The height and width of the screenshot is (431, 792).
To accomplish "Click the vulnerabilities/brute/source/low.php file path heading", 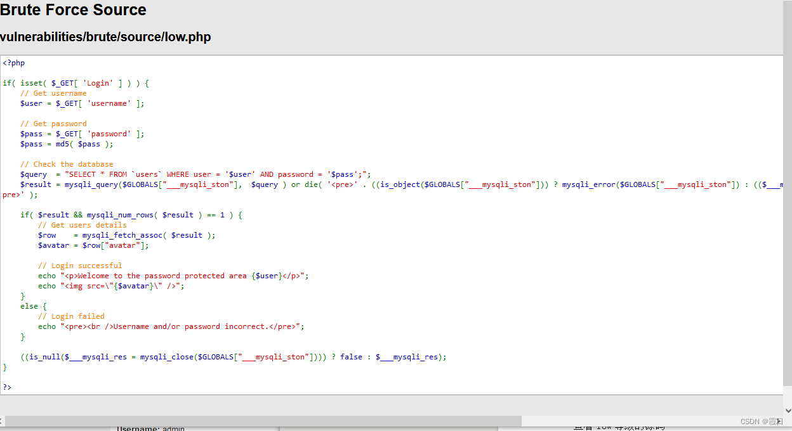I will point(105,37).
